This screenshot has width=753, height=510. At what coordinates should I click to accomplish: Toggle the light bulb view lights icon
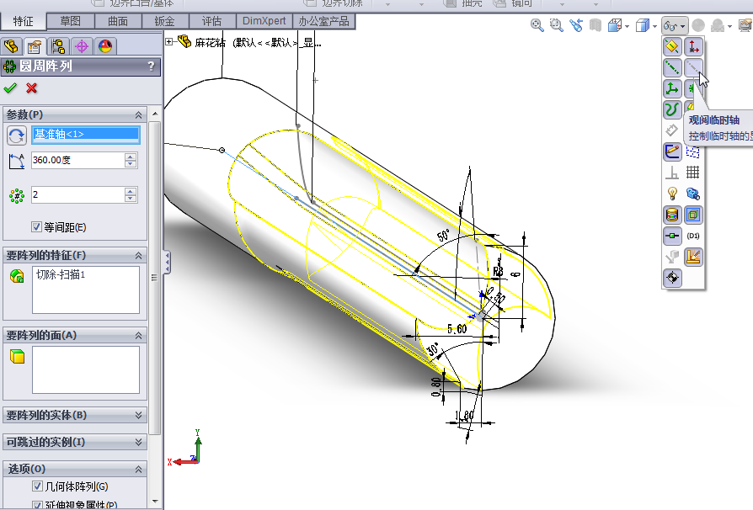pyautogui.click(x=672, y=194)
